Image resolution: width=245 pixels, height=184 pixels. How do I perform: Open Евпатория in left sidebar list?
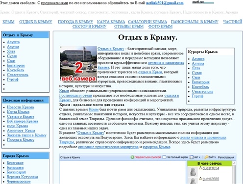[16, 65]
